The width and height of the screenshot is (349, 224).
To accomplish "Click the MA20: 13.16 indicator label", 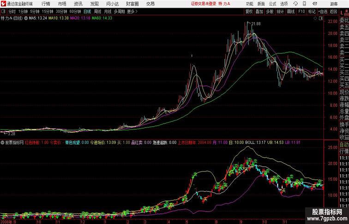I will (x=80, y=18).
